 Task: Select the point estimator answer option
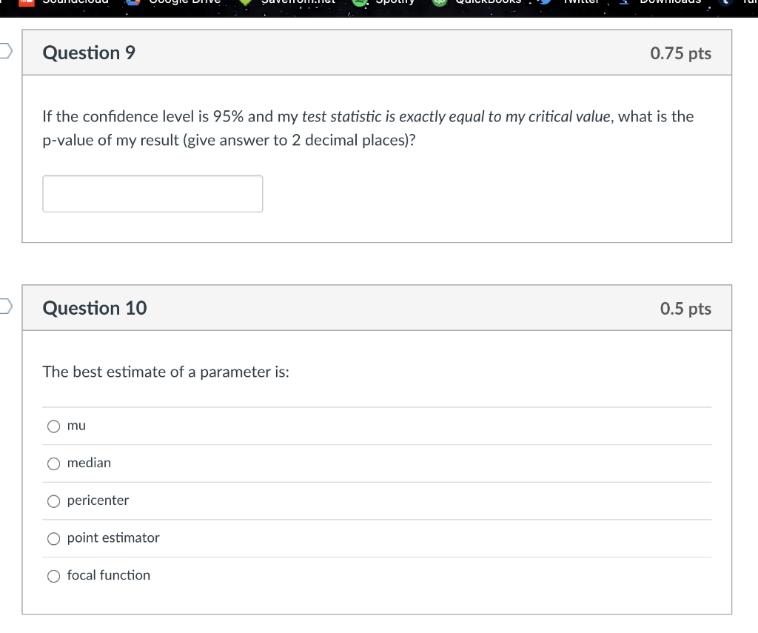click(x=53, y=538)
